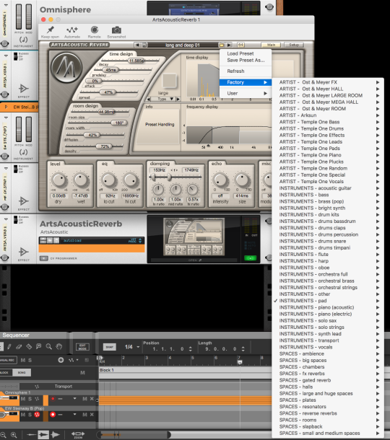Mute the Omnisphere 1 track
Image resolution: width=390 pixels, height=440 pixels.
(23, 399)
